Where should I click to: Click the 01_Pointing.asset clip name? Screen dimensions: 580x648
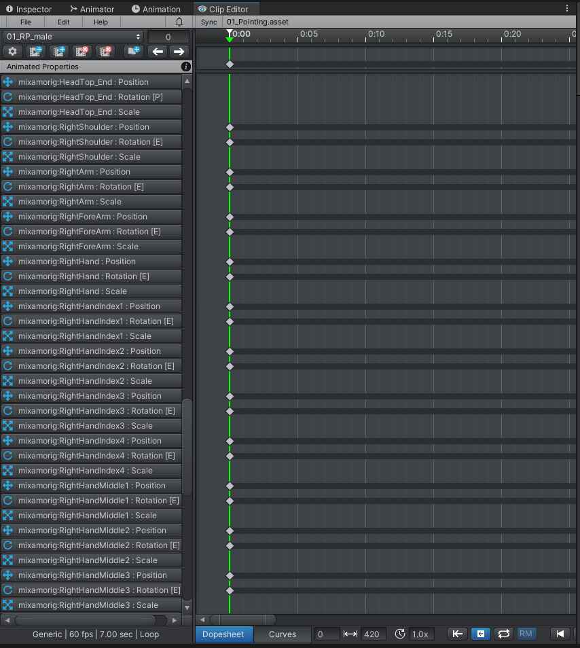tap(257, 22)
